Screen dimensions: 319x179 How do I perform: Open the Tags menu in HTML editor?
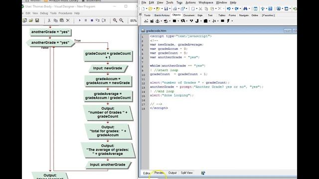(179, 2)
